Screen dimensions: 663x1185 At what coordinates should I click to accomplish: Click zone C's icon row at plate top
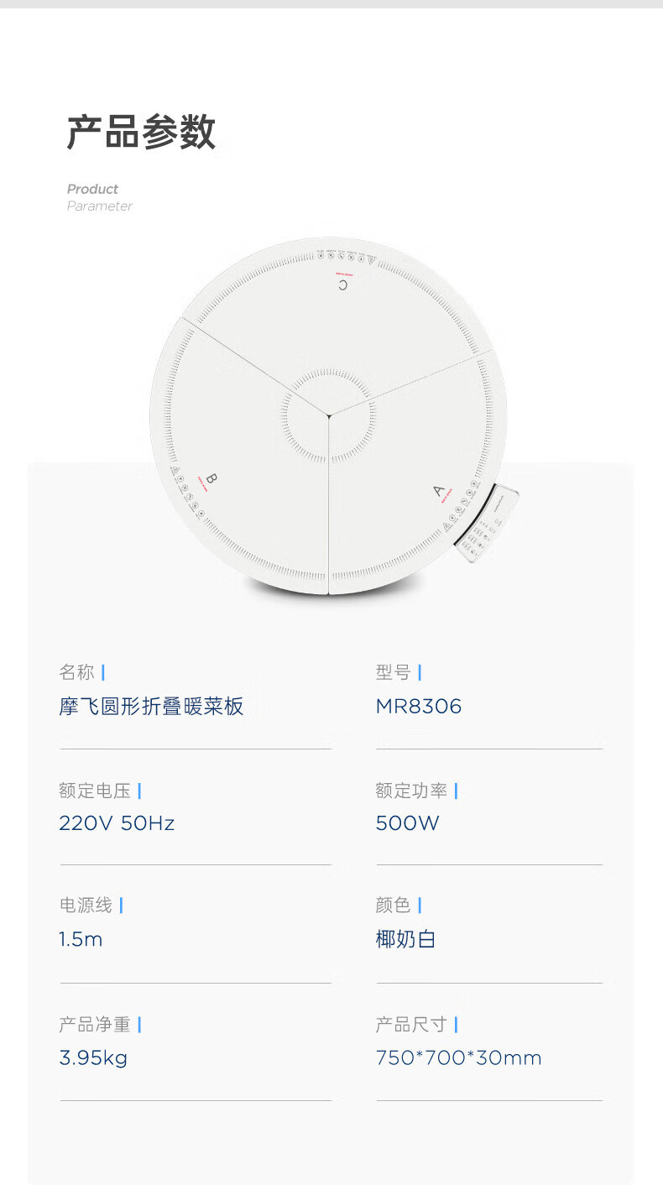point(347,255)
